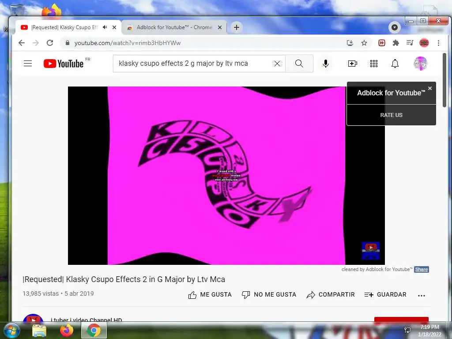This screenshot has height=339, width=452.
Task: Mute the tab via speaker icon
Action: [105, 27]
